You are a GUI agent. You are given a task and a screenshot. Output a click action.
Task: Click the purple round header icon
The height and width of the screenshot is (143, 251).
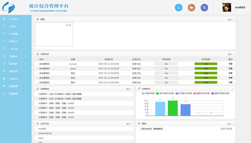point(204,8)
